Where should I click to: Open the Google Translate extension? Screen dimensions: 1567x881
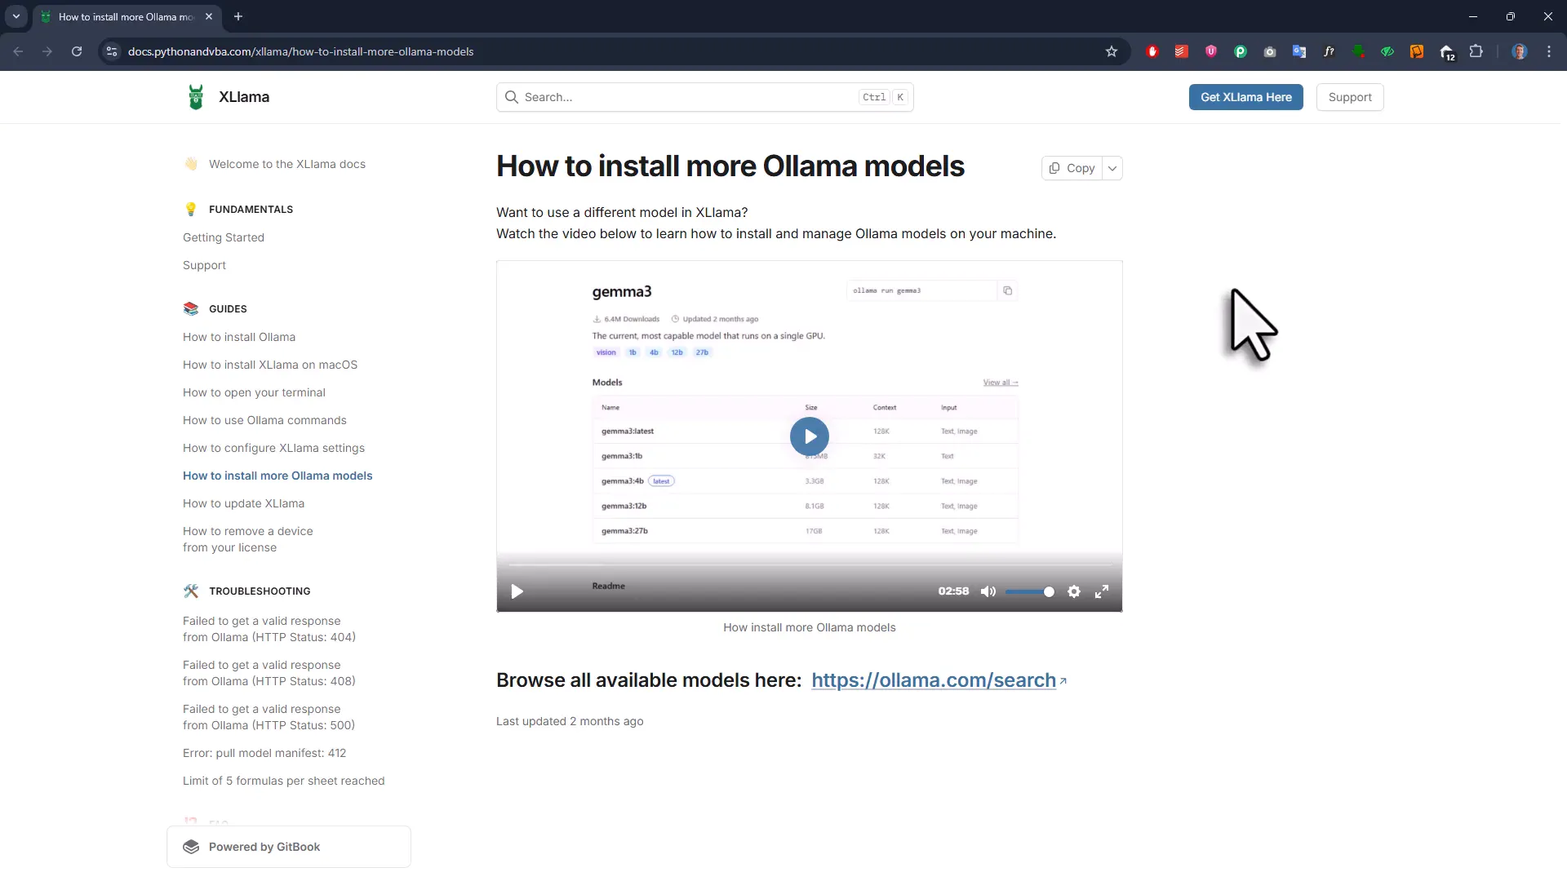click(1298, 51)
